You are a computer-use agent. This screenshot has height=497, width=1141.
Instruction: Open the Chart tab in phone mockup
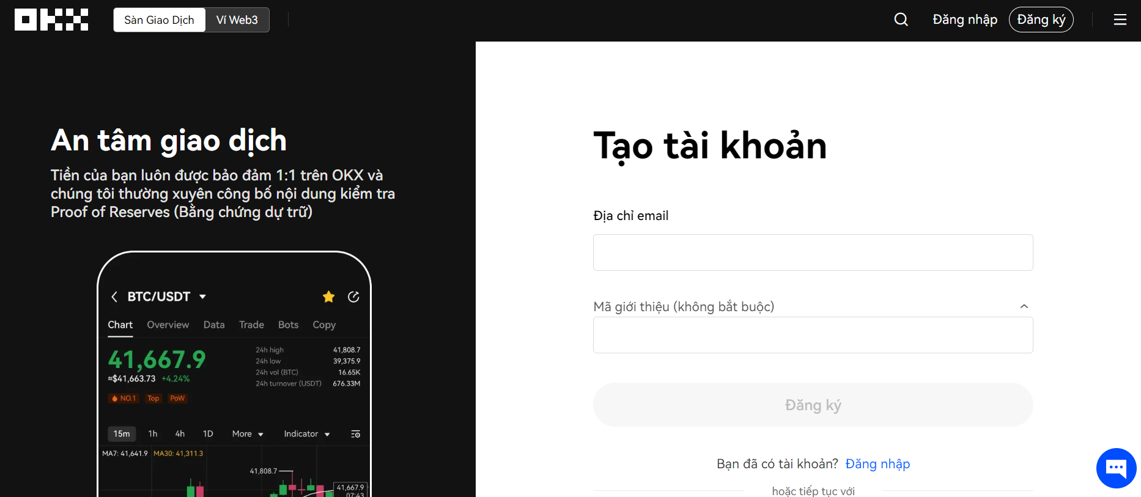tap(120, 325)
